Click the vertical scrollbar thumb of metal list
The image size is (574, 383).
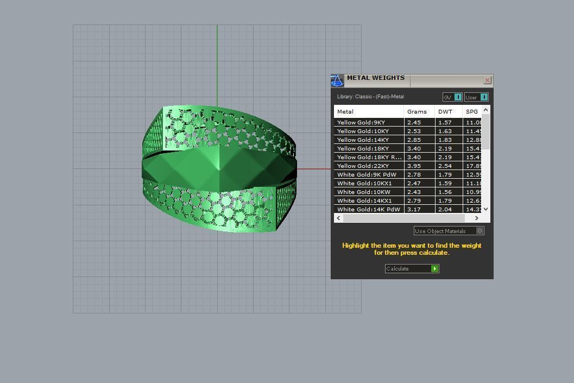486,132
